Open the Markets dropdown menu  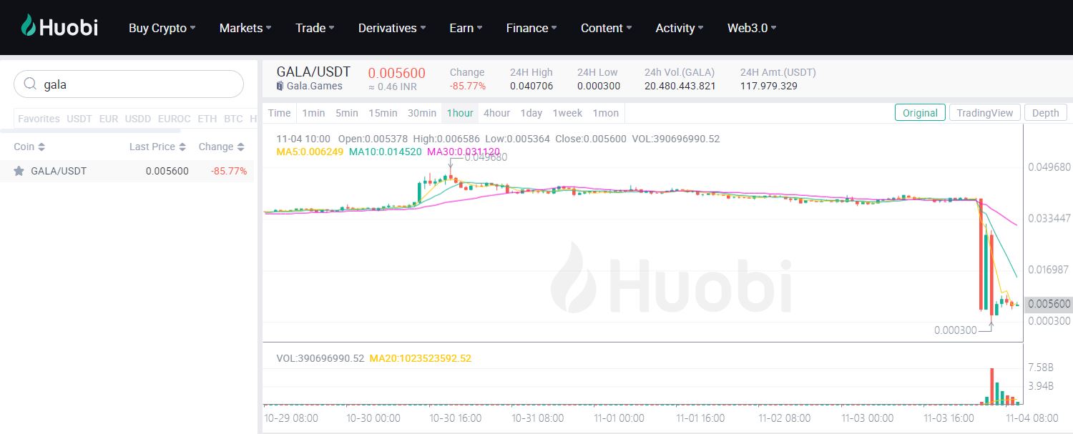click(x=245, y=28)
